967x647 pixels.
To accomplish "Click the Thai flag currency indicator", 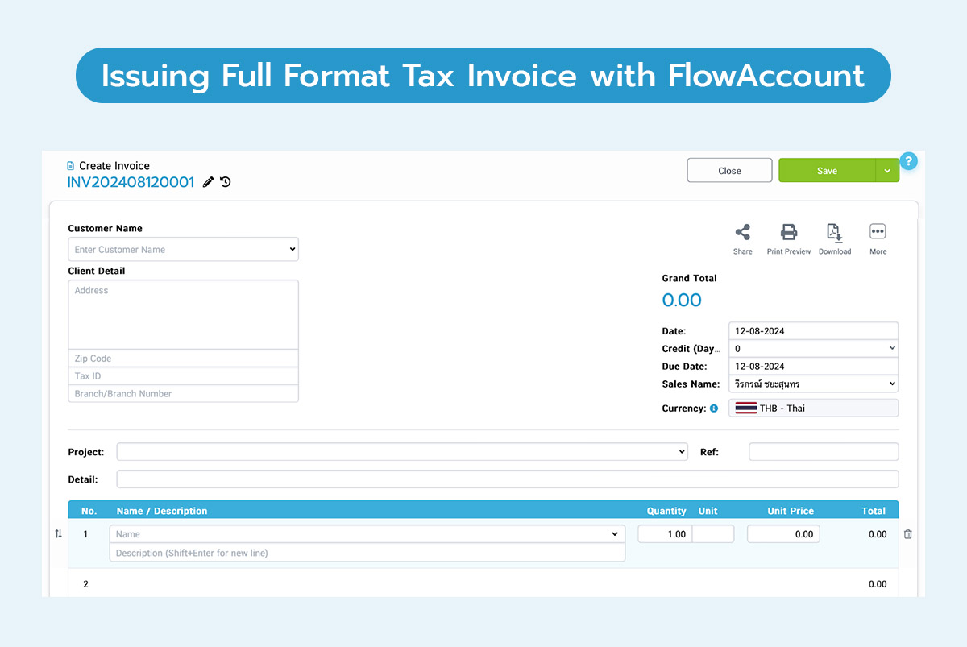I will pyautogui.click(x=746, y=408).
